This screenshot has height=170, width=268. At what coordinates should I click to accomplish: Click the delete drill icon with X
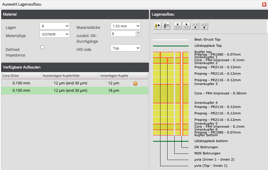tap(166, 26)
